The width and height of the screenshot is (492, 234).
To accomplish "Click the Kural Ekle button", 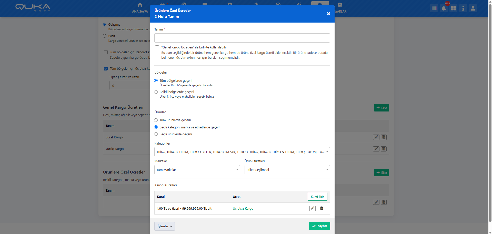I will [317, 197].
